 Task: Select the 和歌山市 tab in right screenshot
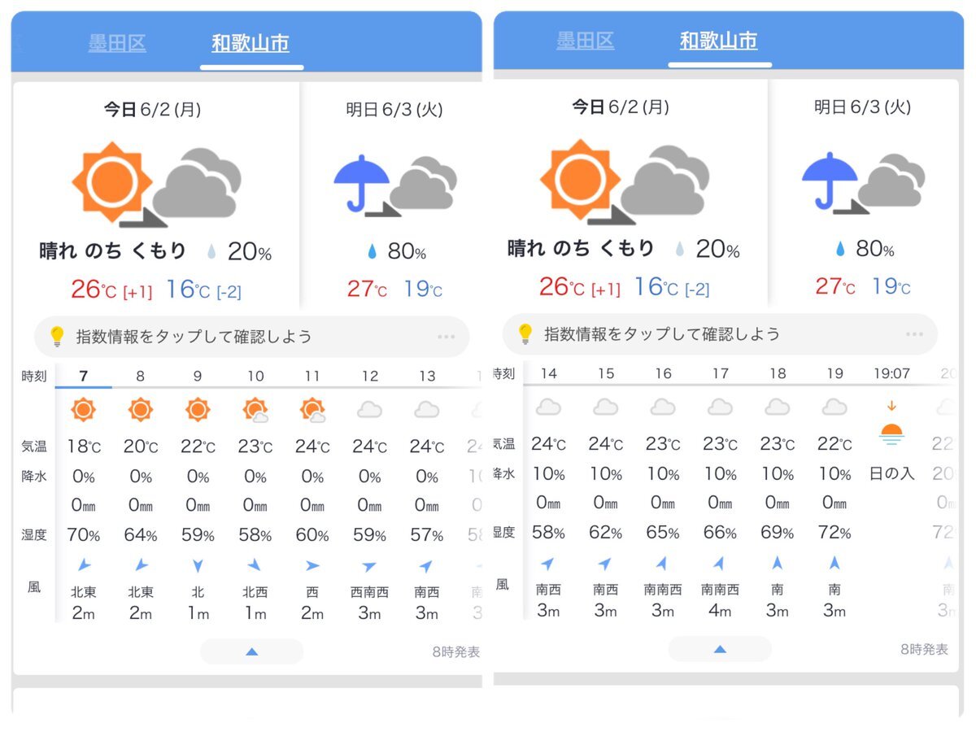pyautogui.click(x=719, y=40)
